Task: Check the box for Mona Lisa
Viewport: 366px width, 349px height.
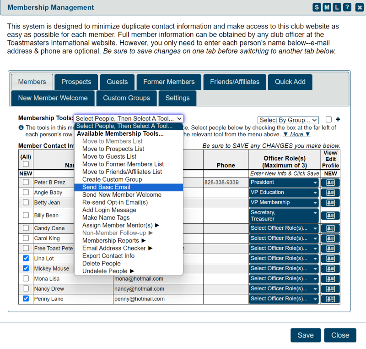Action: (26, 278)
